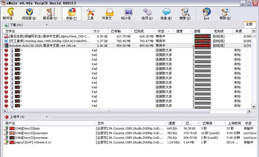Select the Alpha.Prime_CHS download row
Screen dimensions: 259x157
pos(127,36)
